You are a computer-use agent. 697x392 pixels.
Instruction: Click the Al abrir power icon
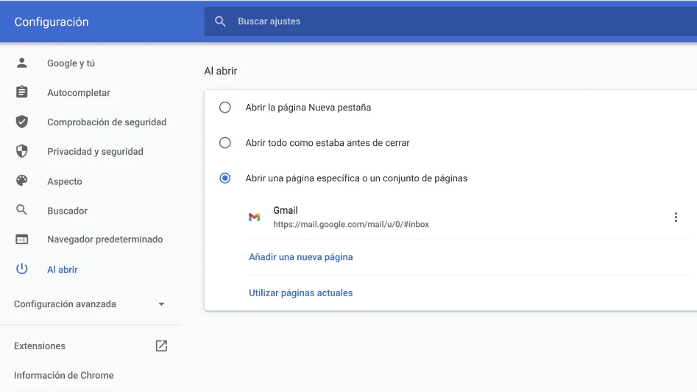click(21, 269)
